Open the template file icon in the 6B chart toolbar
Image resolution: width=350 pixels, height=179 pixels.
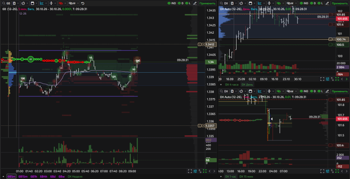tap(14, 3)
